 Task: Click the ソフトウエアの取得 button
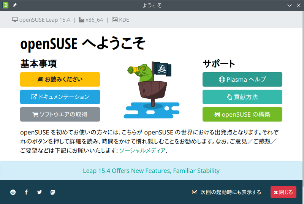(x=60, y=114)
